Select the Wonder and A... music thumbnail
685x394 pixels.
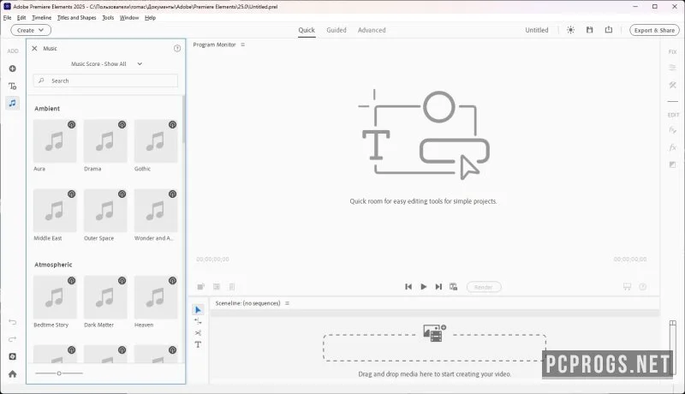tap(156, 211)
